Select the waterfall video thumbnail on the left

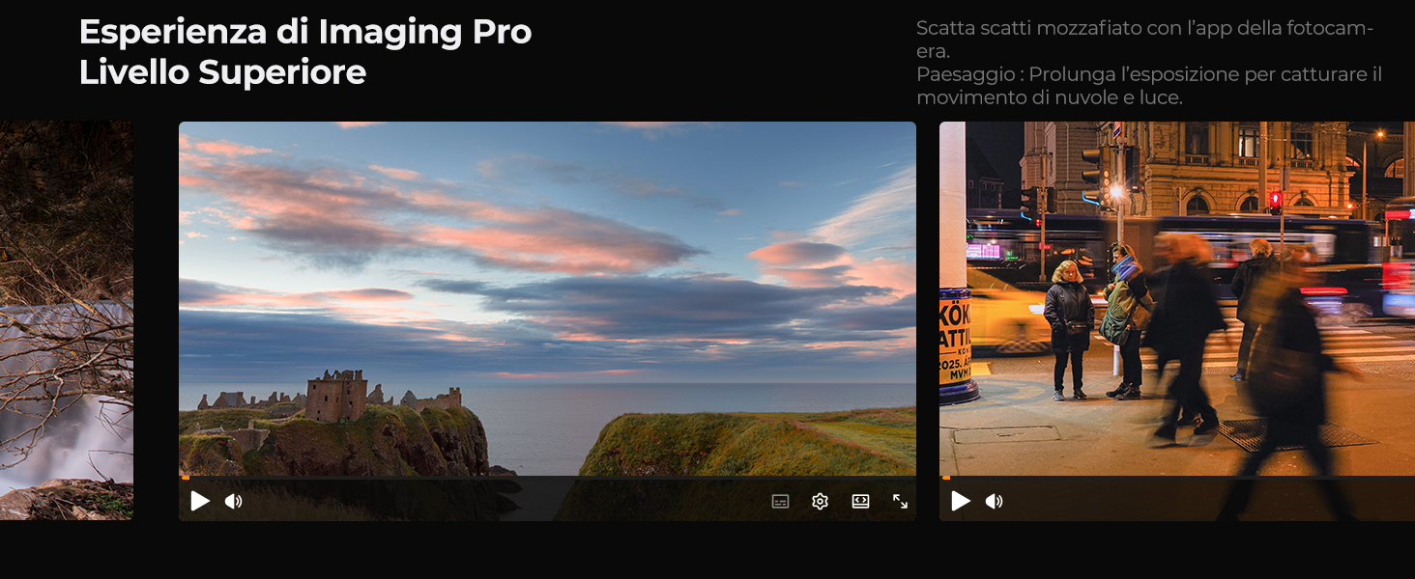[x=67, y=320]
